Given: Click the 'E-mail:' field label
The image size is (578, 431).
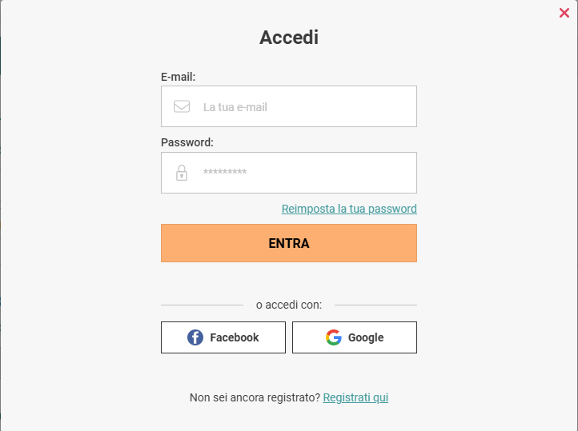Looking at the screenshot, I should click(179, 77).
